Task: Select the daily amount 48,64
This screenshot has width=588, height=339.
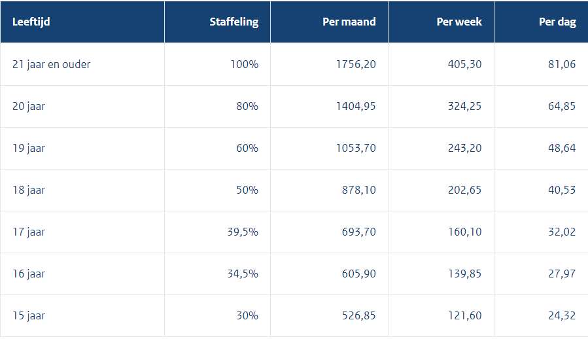Action: click(562, 148)
